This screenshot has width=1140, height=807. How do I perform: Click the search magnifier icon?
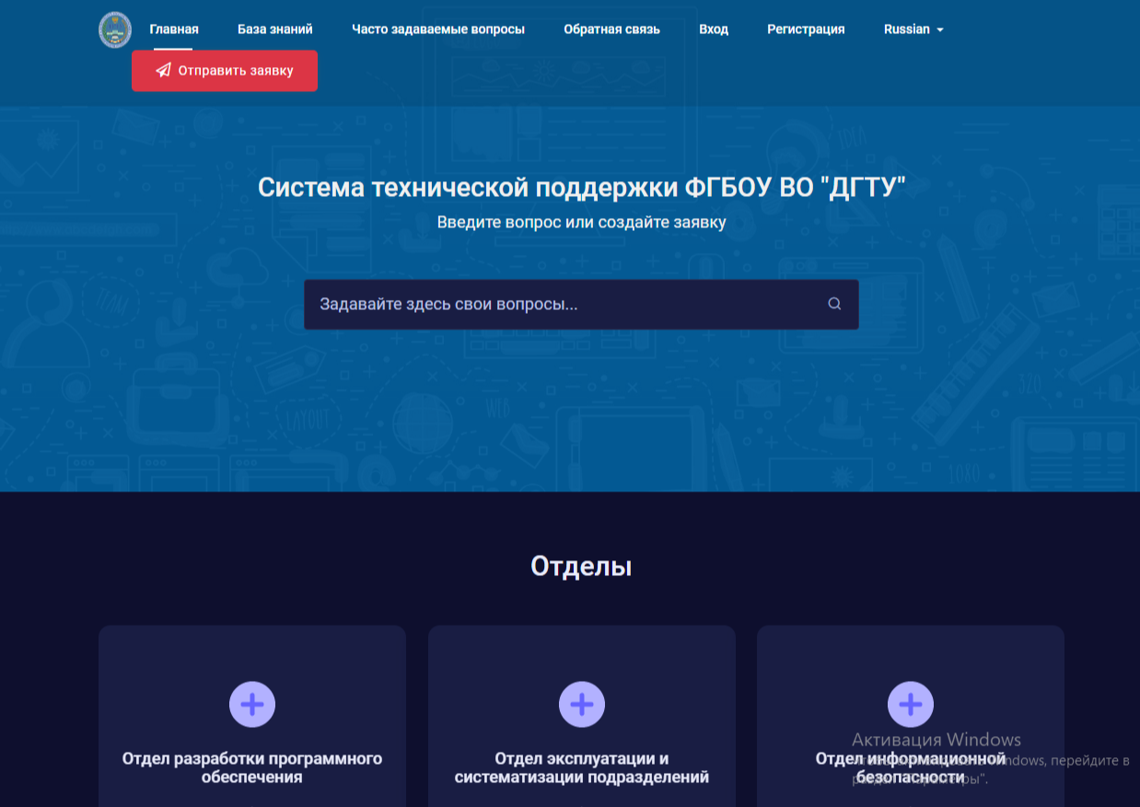coord(834,304)
